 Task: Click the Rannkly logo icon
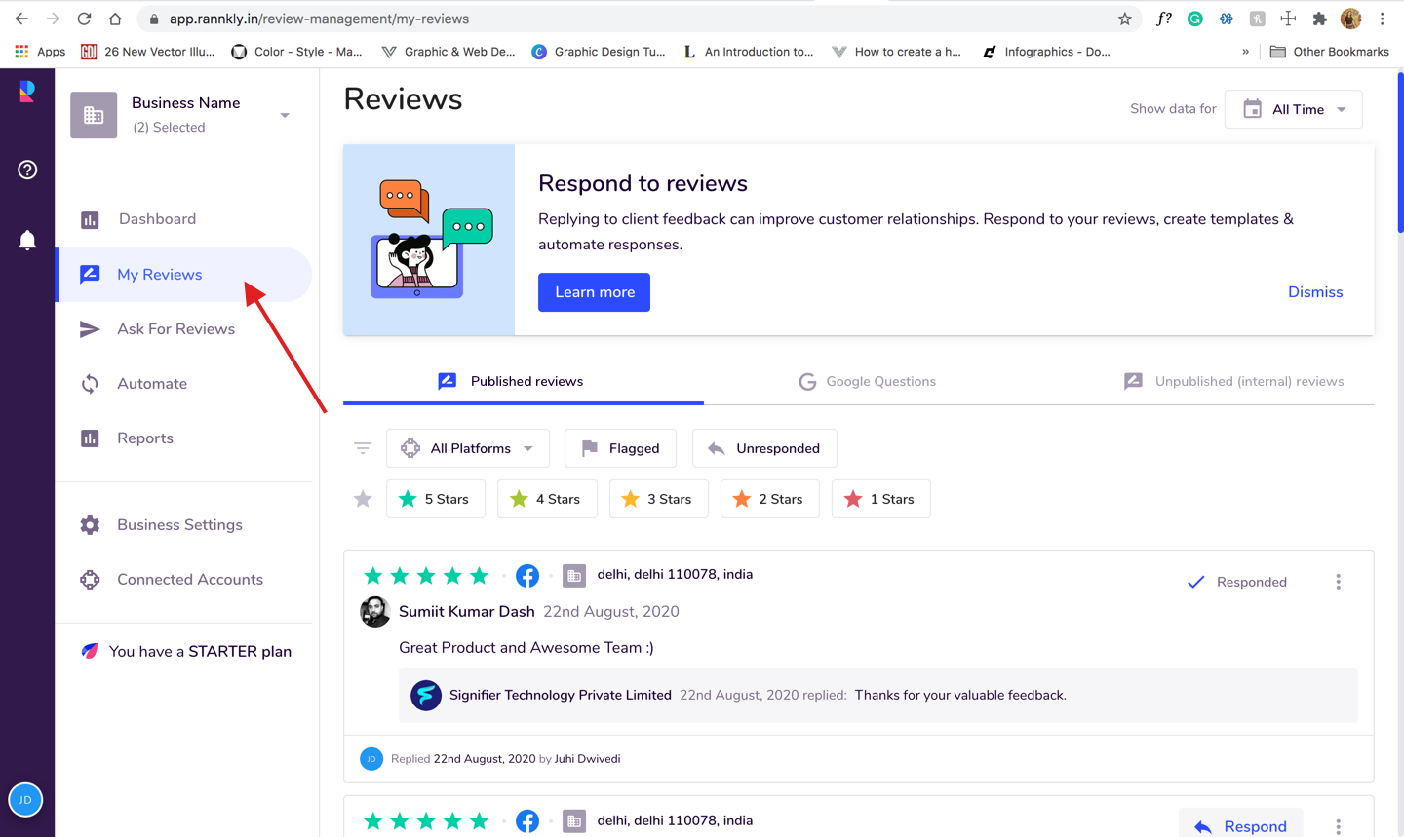point(27,92)
